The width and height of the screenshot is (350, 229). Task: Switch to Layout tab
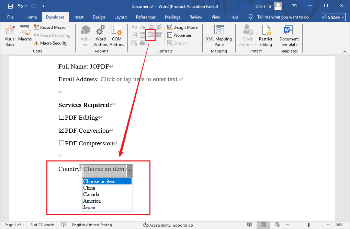click(121, 17)
